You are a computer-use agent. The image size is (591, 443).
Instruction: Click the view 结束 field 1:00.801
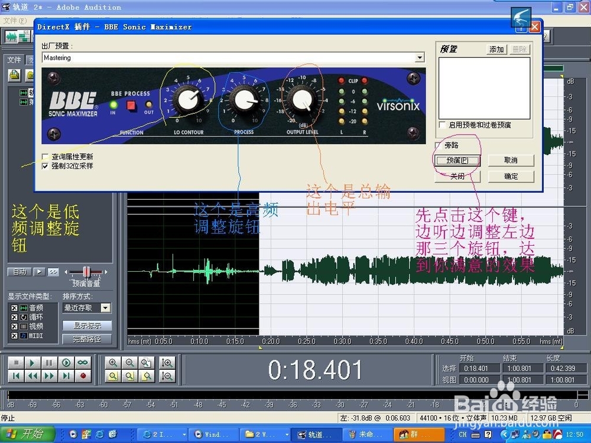523,380
